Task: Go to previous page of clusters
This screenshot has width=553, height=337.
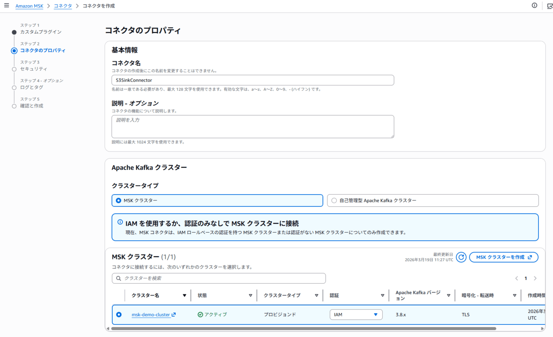Action: tap(516, 278)
